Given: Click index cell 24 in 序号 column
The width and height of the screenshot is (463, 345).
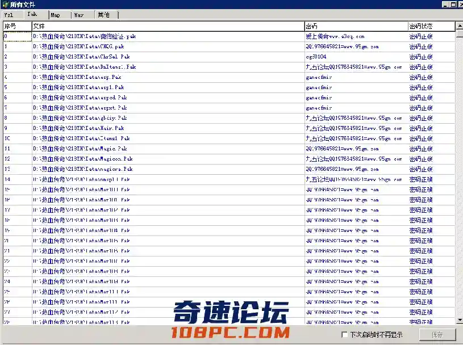Looking at the screenshot, I should [x=17, y=281].
